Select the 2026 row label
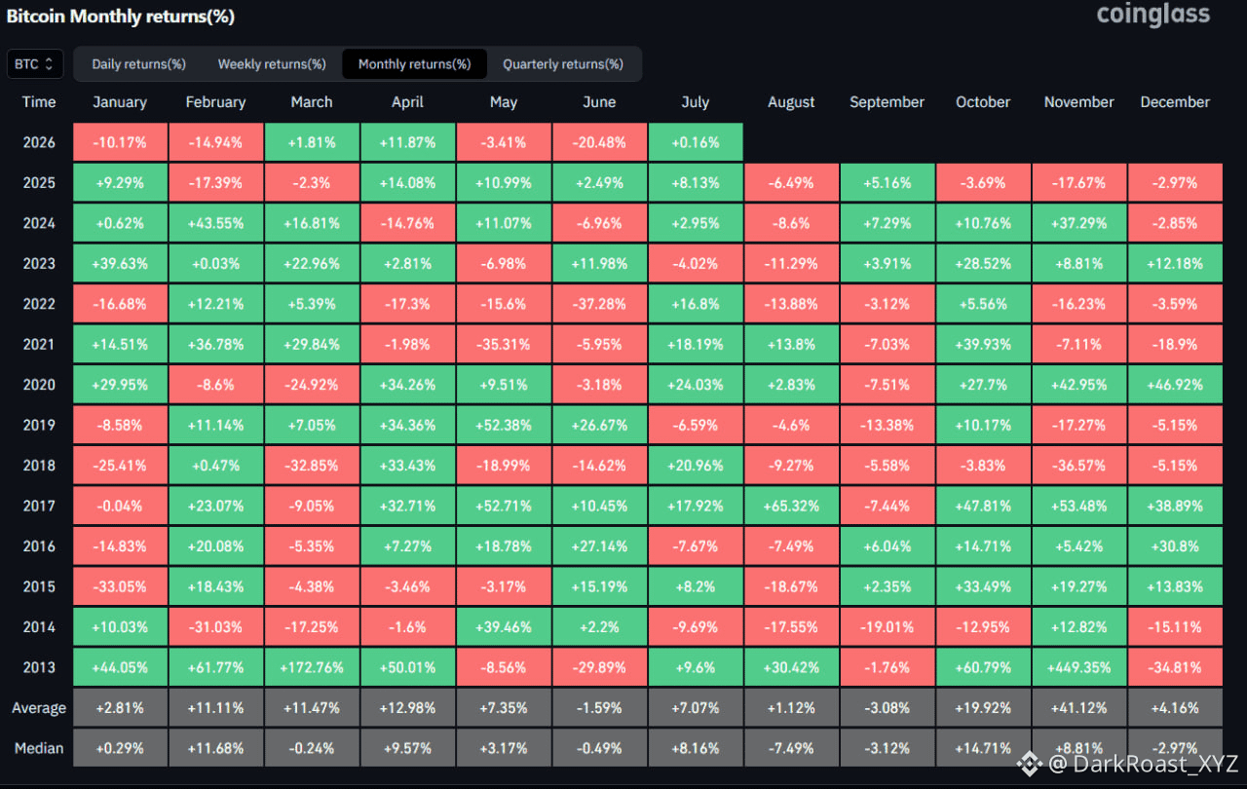The image size is (1247, 789). coord(39,142)
